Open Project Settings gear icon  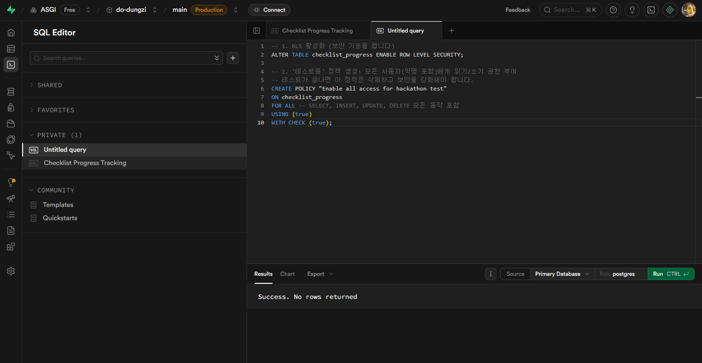pos(11,271)
